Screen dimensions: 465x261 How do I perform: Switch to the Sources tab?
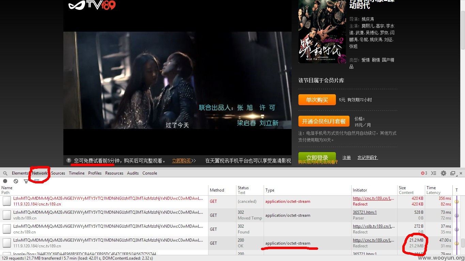tap(58, 173)
